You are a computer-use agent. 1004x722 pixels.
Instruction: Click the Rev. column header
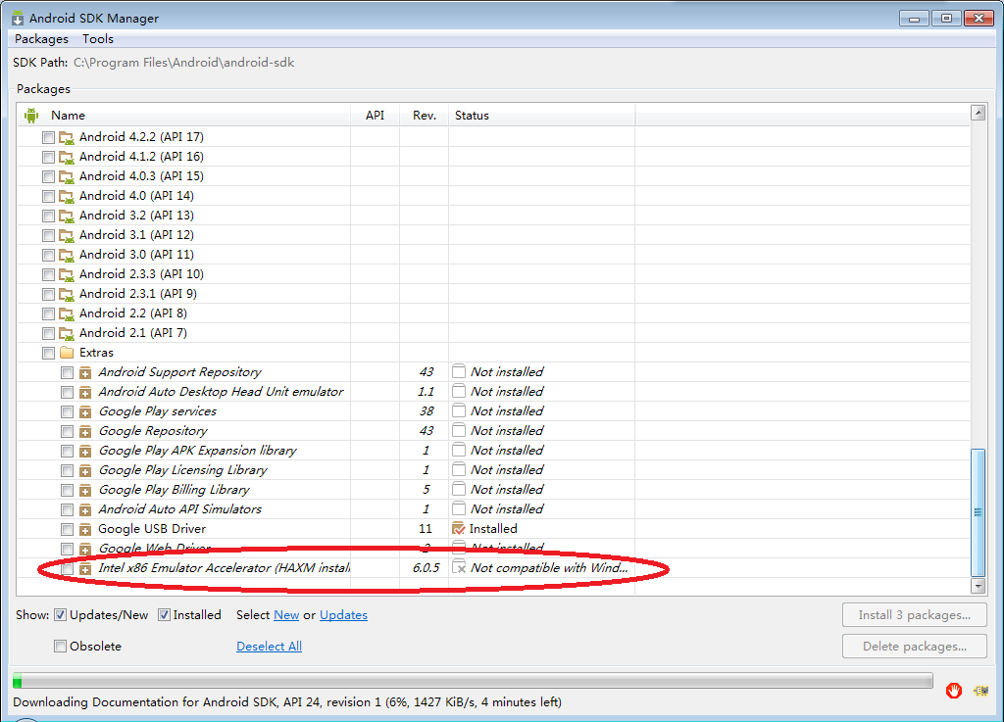point(425,116)
